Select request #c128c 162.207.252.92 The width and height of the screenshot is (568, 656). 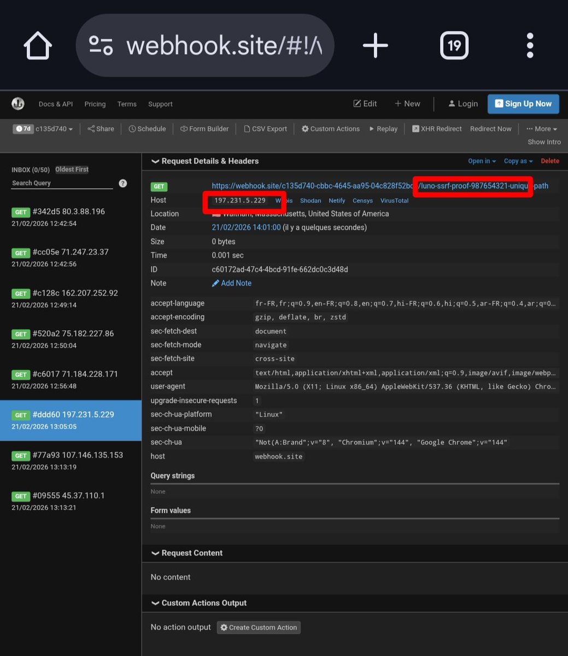click(71, 298)
